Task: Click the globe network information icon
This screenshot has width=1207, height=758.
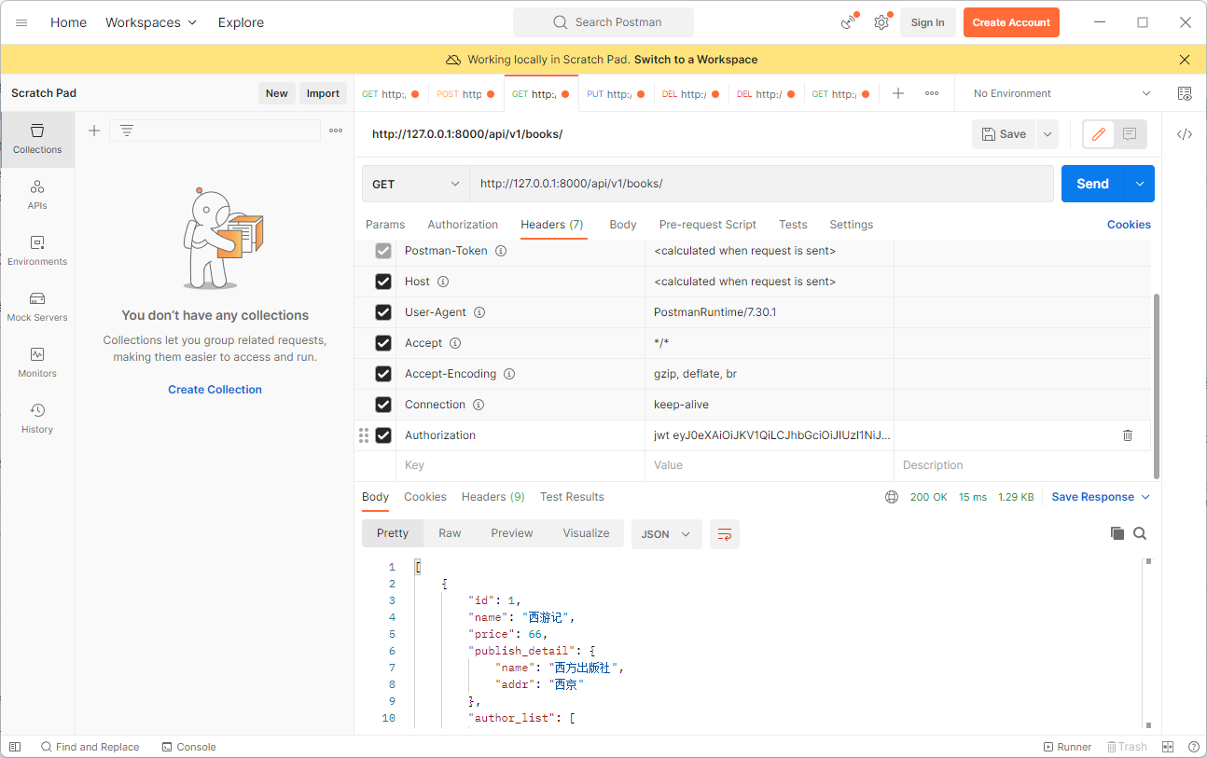Action: (x=892, y=497)
